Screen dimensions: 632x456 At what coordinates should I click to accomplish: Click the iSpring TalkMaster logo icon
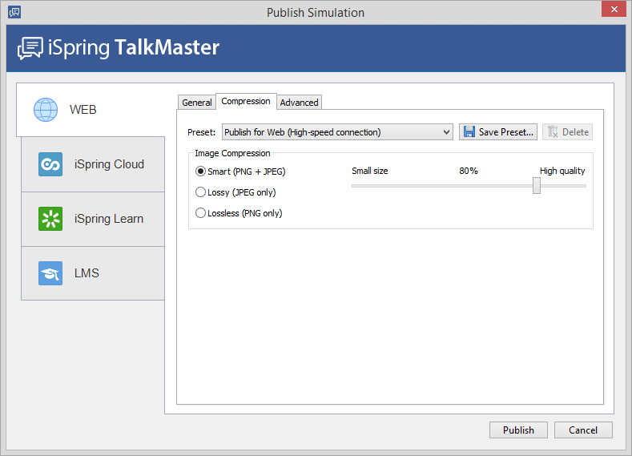pyautogui.click(x=30, y=48)
